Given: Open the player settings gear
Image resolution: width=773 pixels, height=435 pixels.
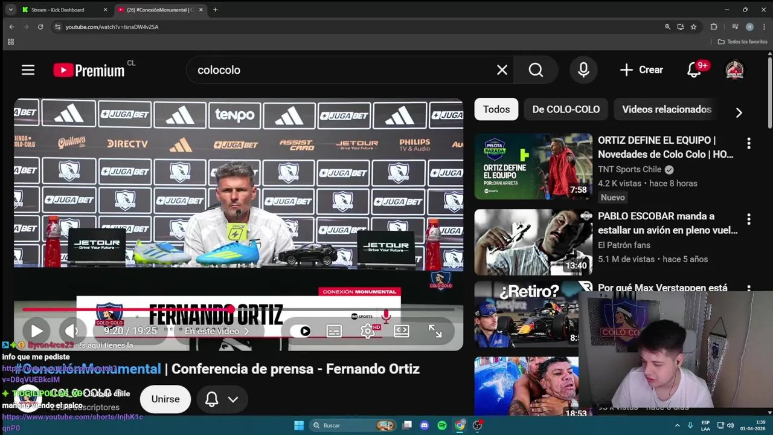Looking at the screenshot, I should [368, 331].
